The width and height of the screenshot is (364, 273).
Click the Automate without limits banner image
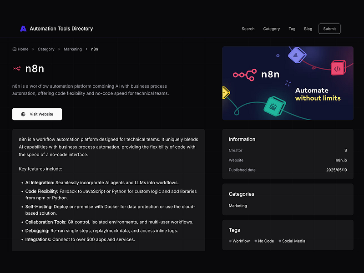click(x=288, y=83)
